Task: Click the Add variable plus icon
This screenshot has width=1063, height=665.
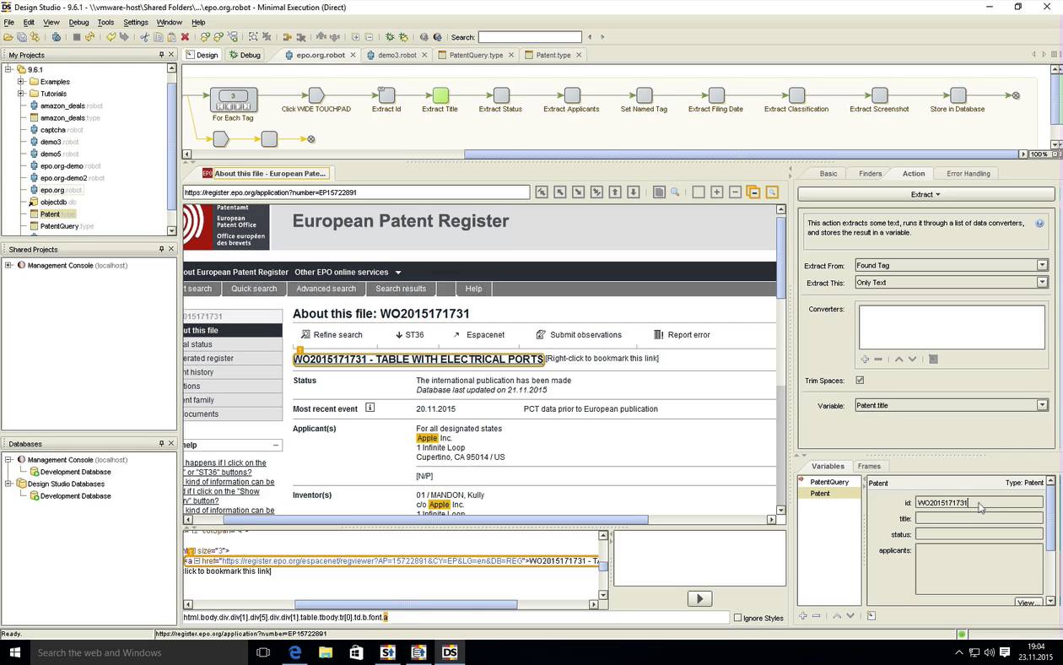Action: (x=802, y=616)
